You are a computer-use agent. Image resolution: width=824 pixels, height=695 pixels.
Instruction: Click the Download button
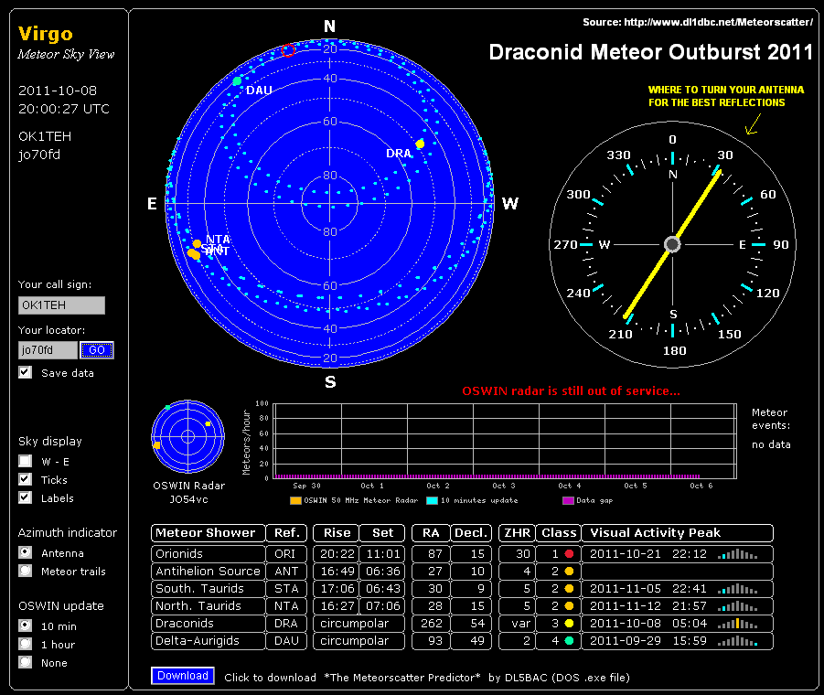pos(182,676)
